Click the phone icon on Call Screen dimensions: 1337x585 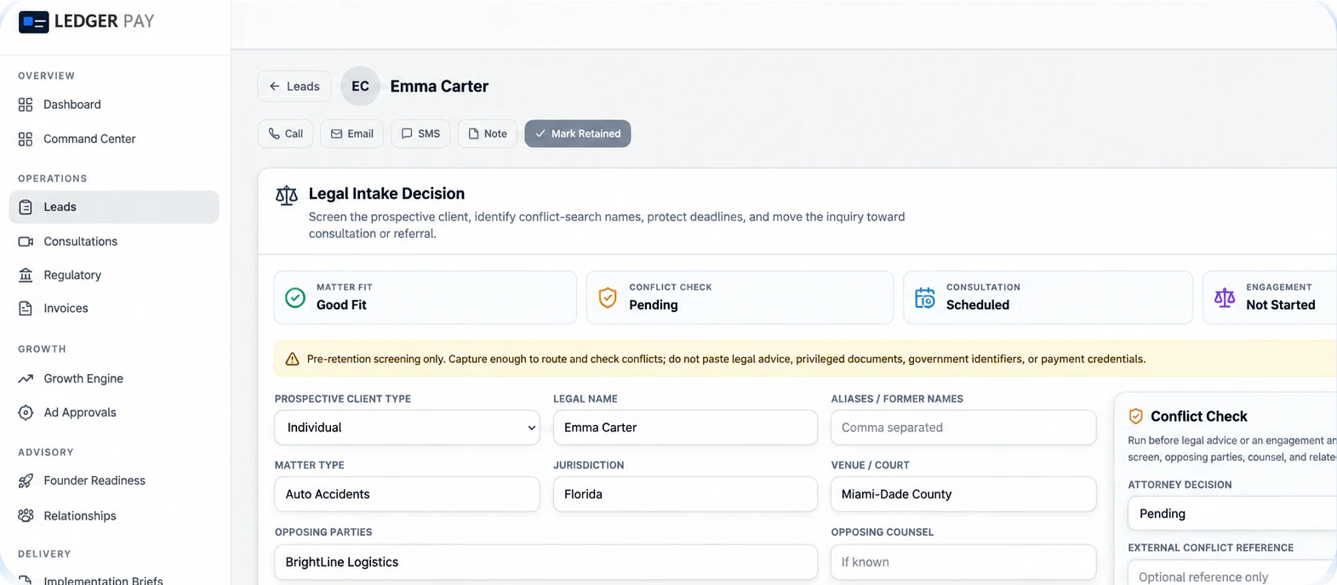tap(274, 133)
